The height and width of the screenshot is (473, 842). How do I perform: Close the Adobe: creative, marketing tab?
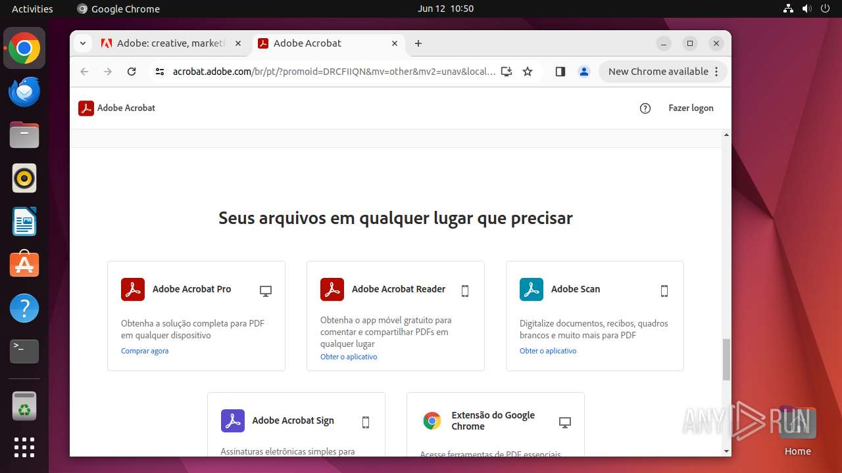point(238,43)
